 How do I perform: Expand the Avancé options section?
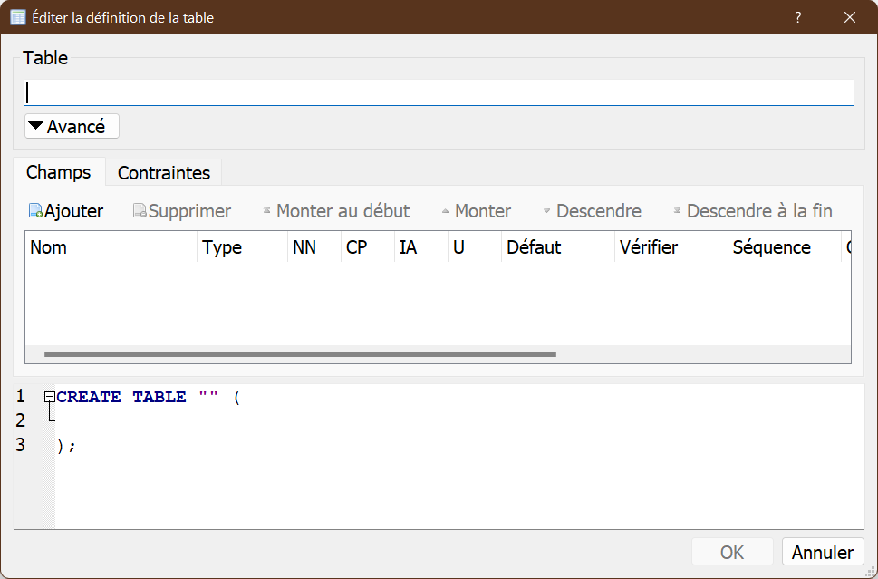point(72,127)
